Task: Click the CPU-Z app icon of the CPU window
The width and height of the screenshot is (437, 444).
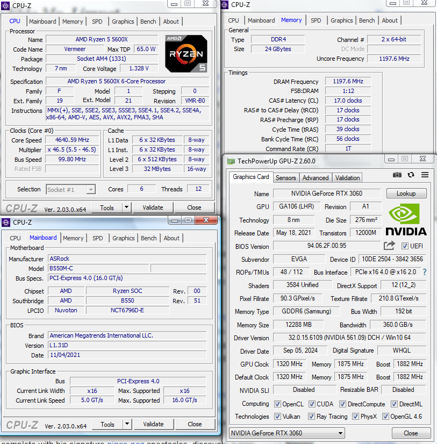Action: click(x=5, y=6)
